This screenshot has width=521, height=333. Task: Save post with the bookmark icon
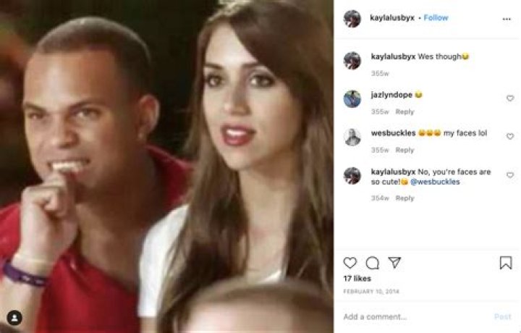[x=506, y=263]
